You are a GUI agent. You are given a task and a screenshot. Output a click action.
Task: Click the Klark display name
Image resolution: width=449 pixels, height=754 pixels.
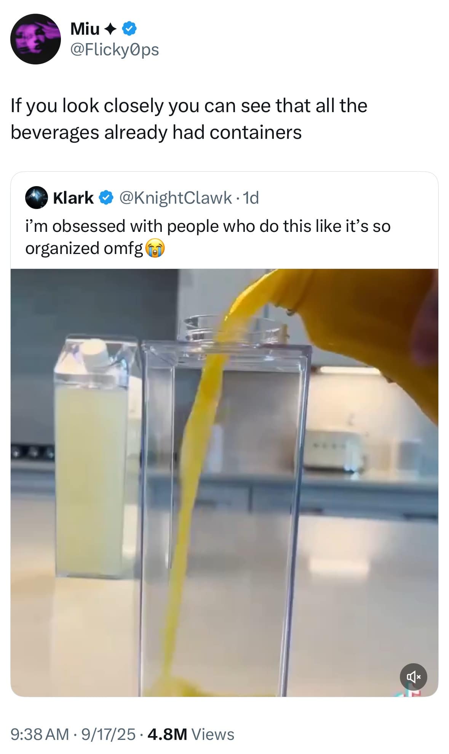[73, 198]
